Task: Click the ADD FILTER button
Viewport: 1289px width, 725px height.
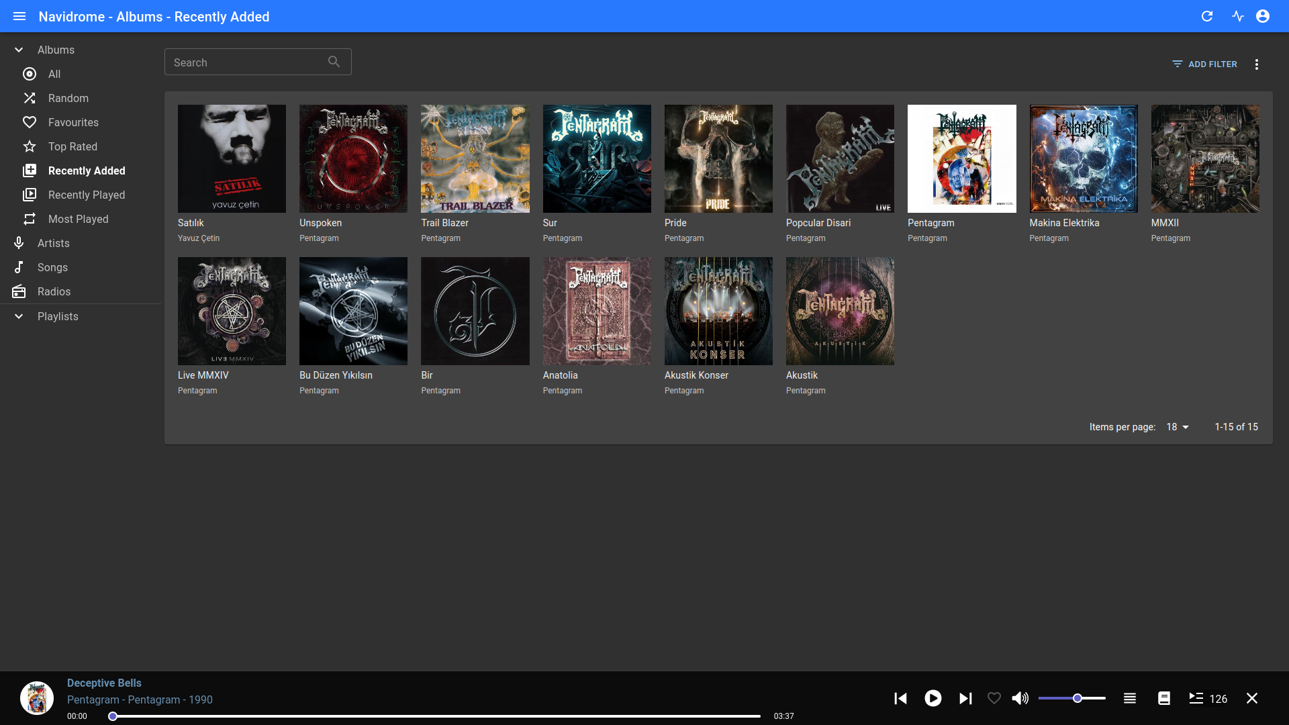Action: point(1204,64)
